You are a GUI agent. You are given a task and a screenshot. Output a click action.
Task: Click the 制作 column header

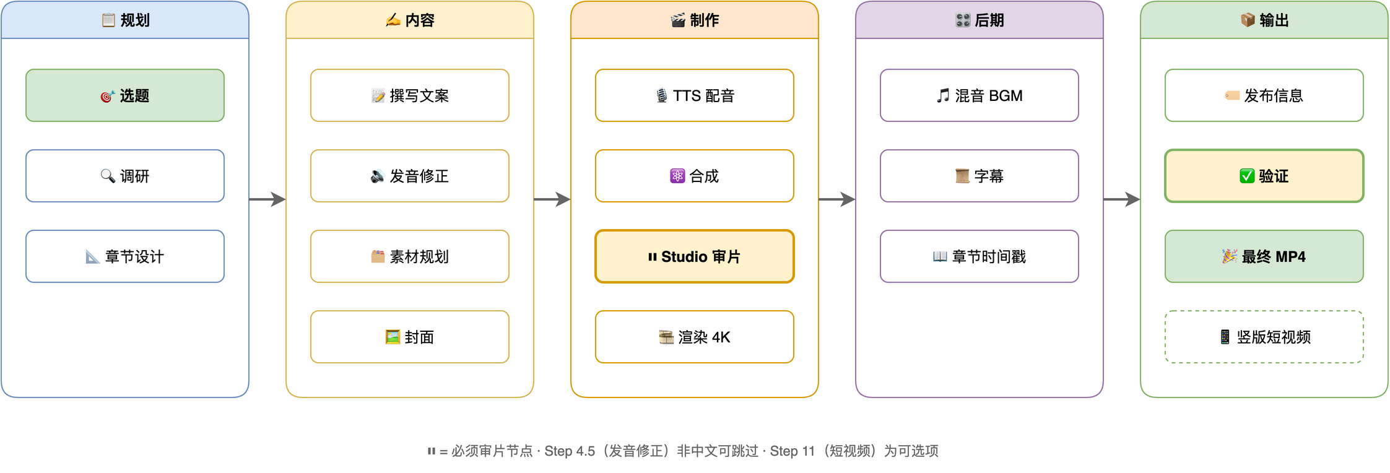(695, 20)
